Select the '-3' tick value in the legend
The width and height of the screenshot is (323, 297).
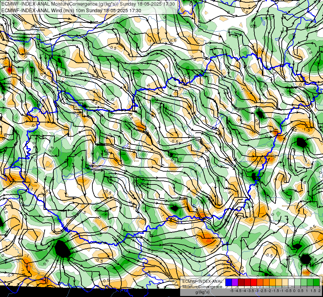(x=257, y=291)
